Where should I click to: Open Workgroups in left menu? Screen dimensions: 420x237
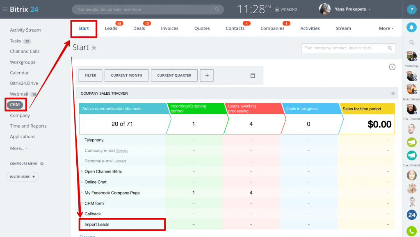[23, 62]
